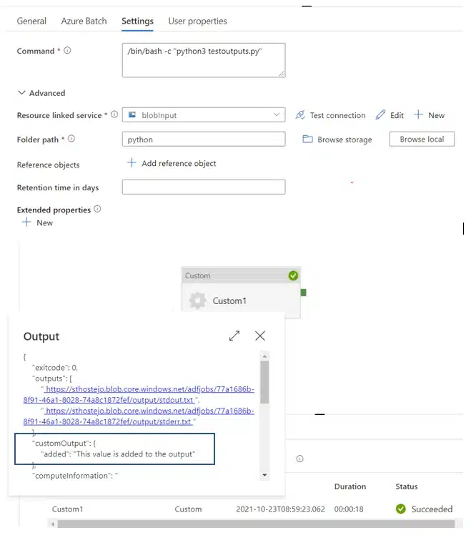Click info icon above run table
The height and width of the screenshot is (538, 471).
300,459
